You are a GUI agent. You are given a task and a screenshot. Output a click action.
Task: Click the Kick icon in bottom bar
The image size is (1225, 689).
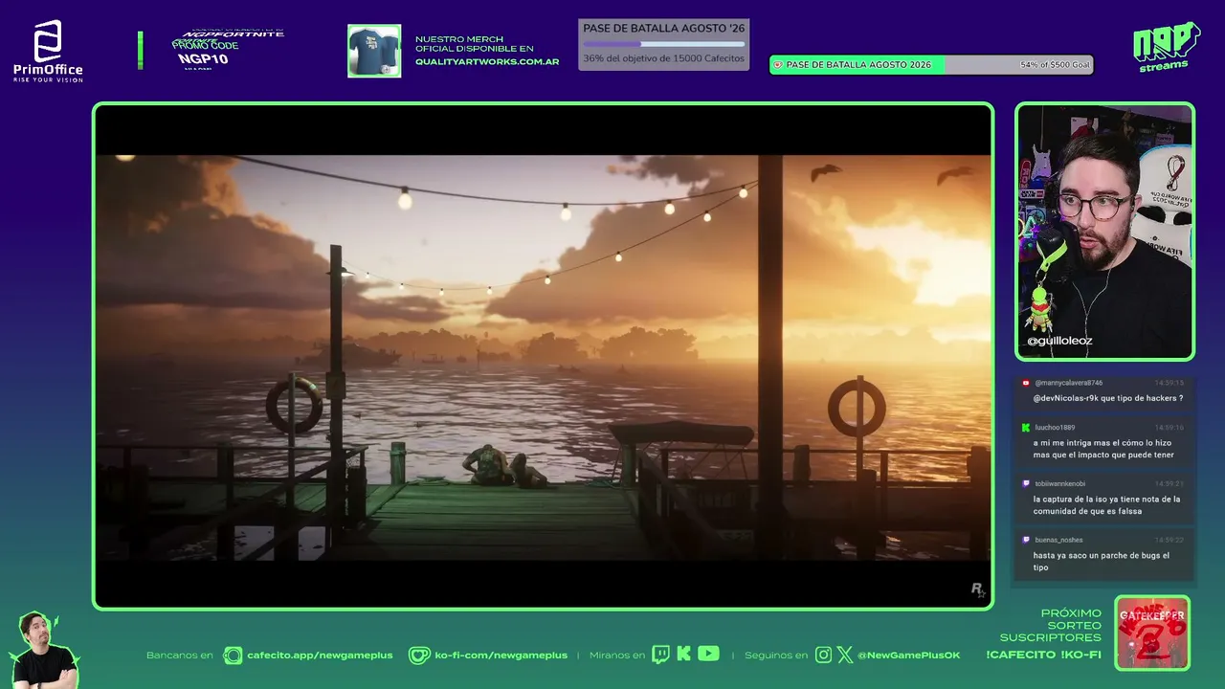coord(683,655)
